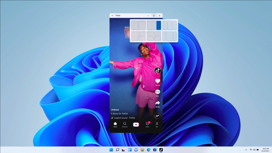
Task: Go to the Home tab in TikTok
Action: click(x=115, y=125)
